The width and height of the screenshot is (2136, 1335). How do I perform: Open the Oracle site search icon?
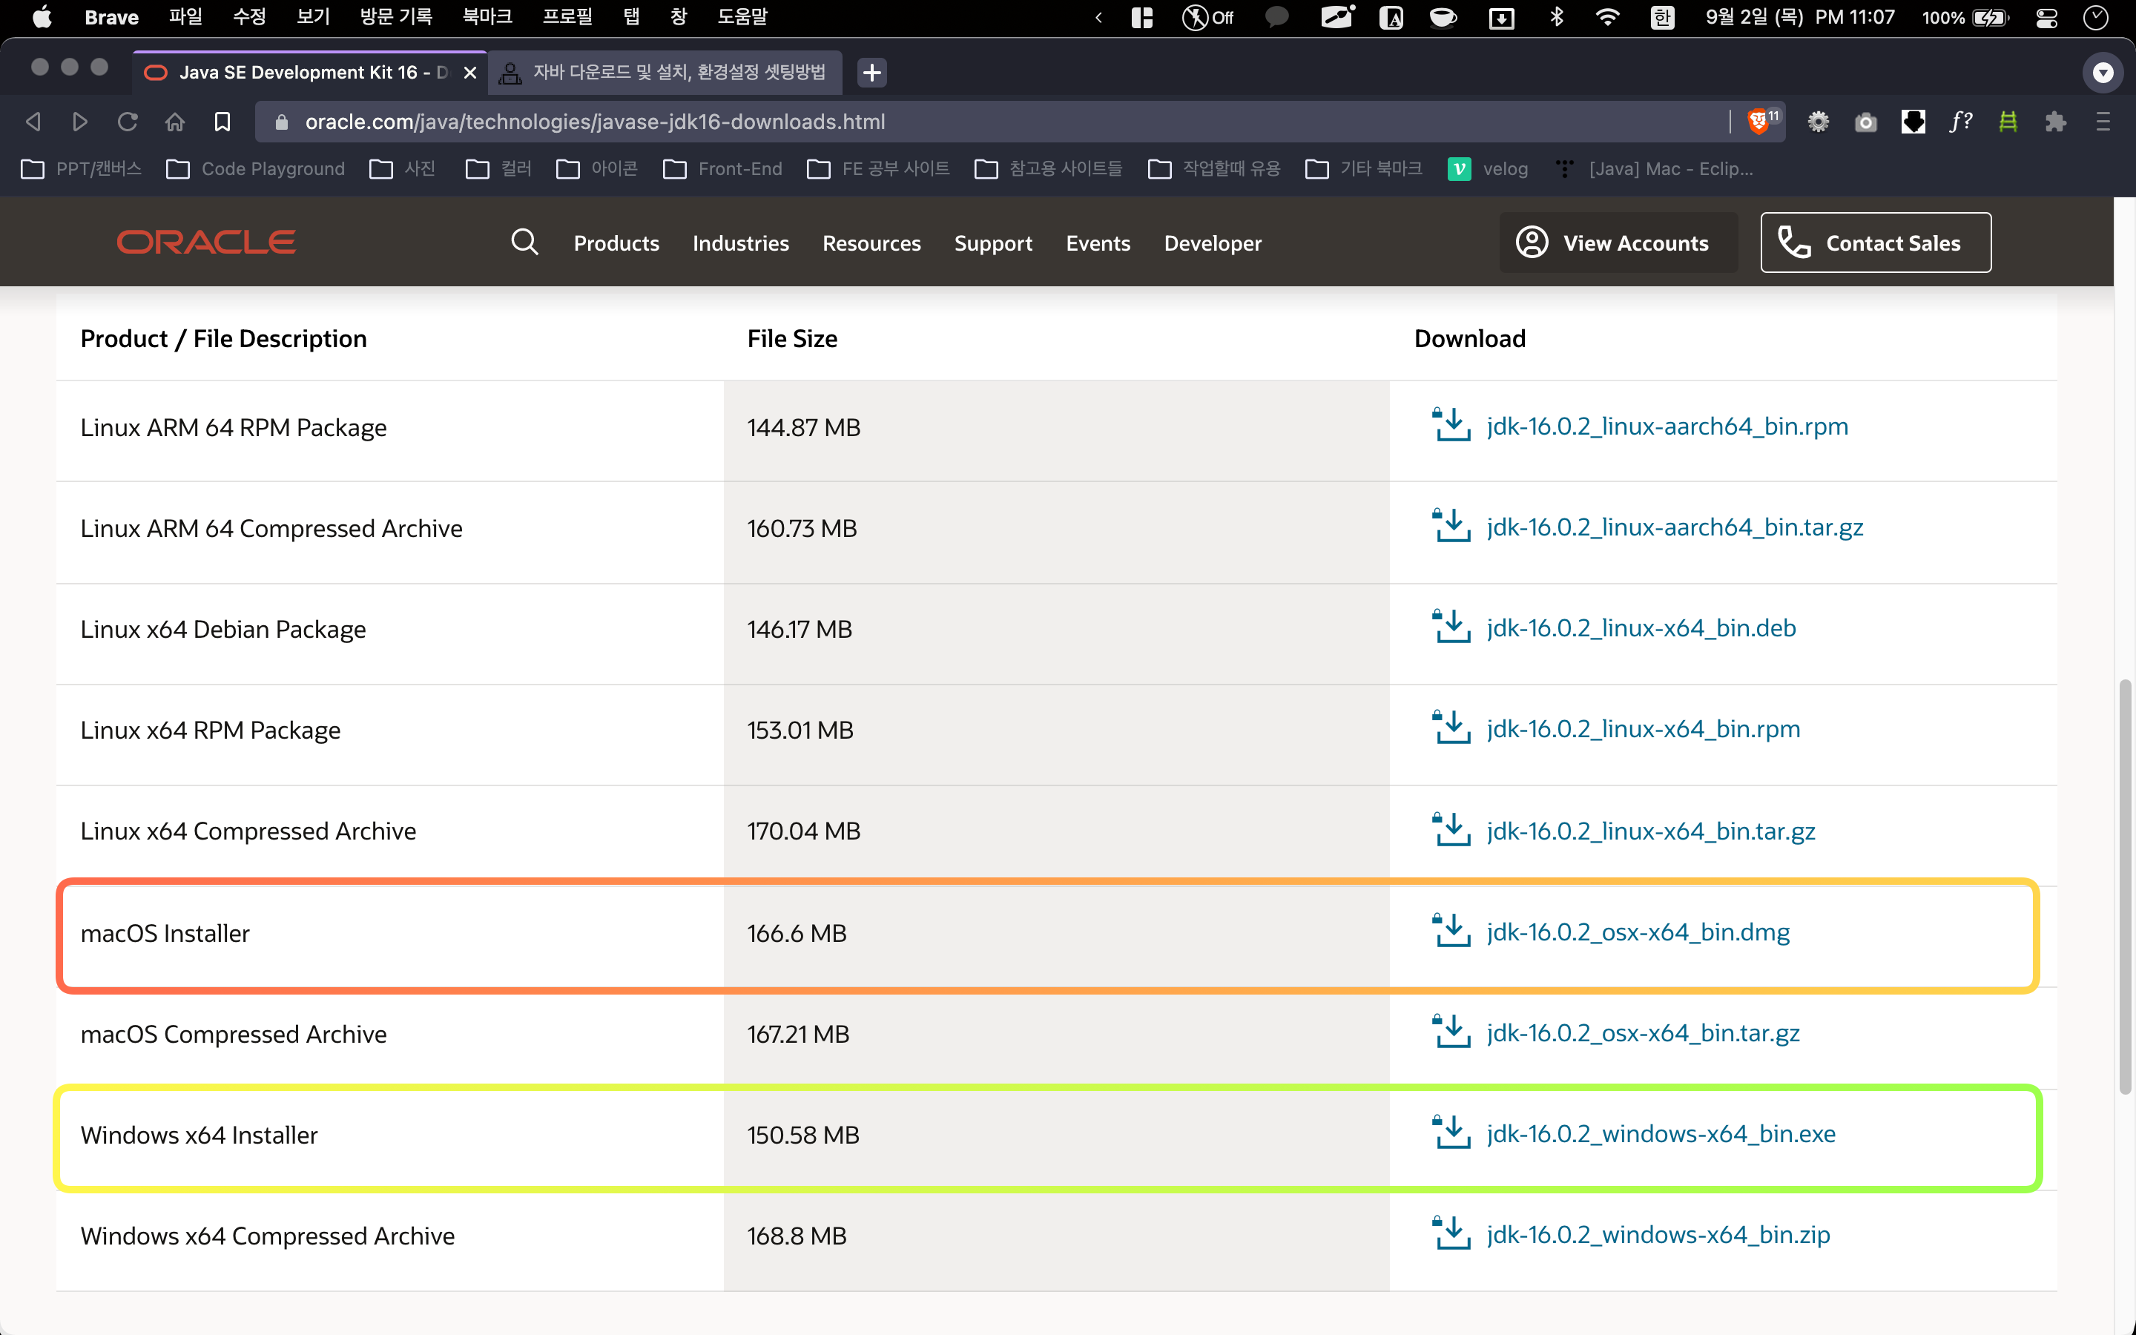(x=524, y=242)
